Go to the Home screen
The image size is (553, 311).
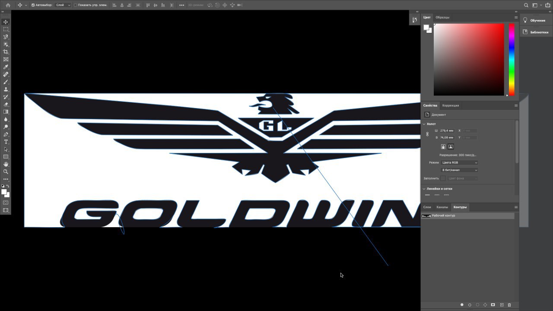click(x=8, y=5)
